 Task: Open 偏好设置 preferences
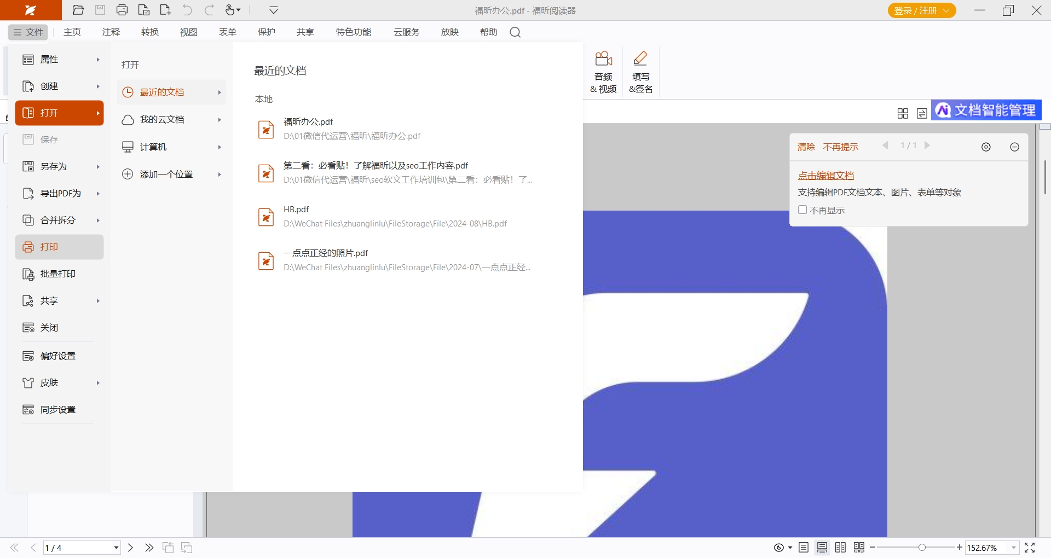click(x=60, y=356)
